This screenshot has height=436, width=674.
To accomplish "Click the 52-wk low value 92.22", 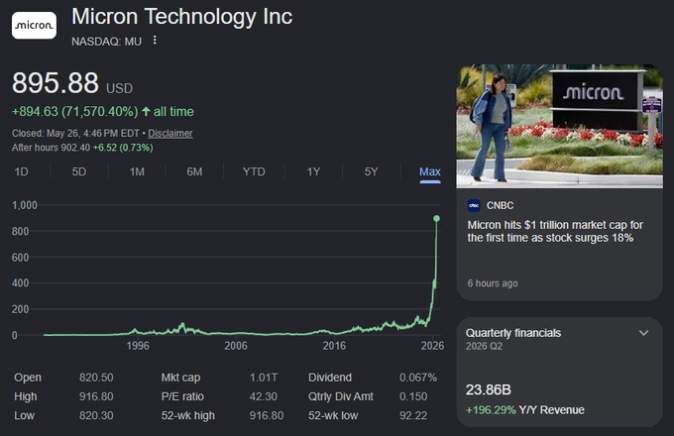I will click(x=413, y=415).
